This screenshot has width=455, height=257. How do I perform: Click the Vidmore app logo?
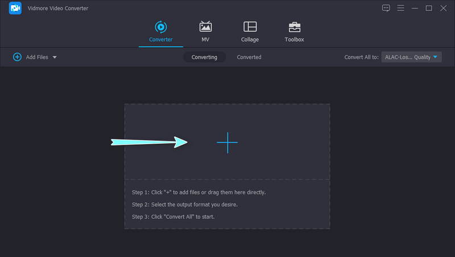tap(15, 8)
